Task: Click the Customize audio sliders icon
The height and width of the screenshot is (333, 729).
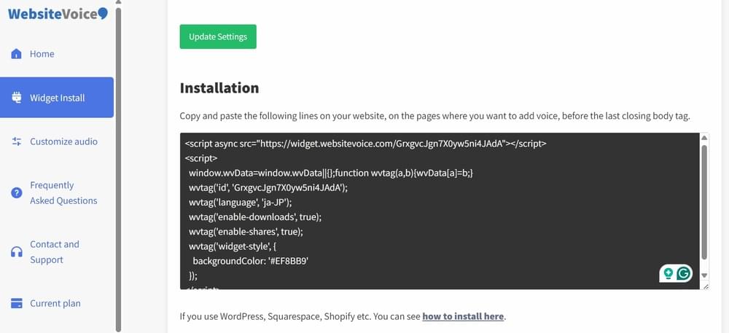Action: pyautogui.click(x=16, y=141)
